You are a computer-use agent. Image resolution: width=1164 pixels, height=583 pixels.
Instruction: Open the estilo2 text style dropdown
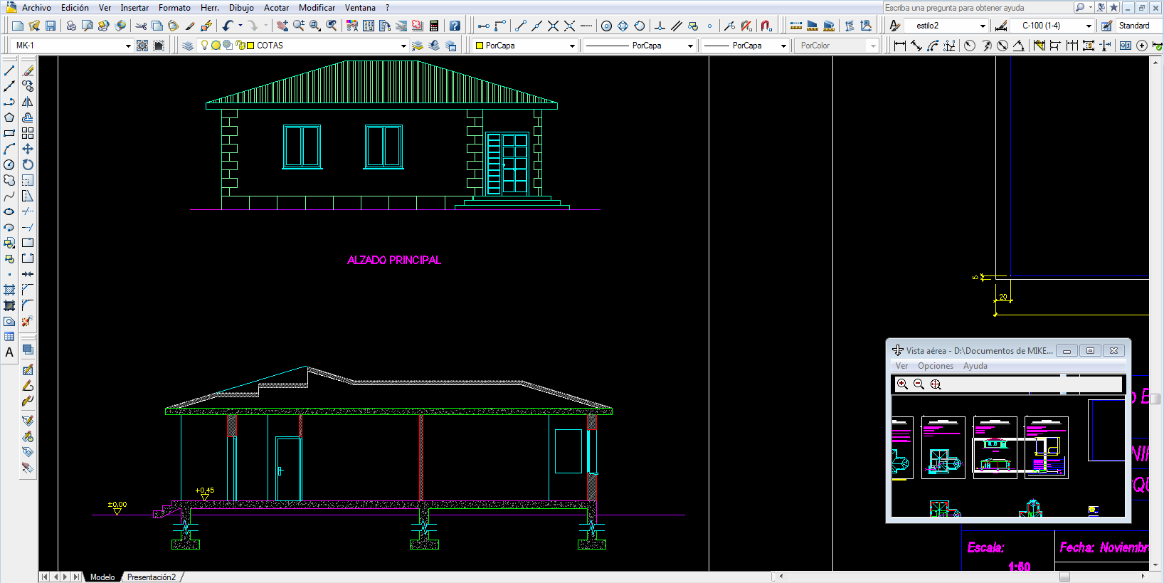point(983,26)
